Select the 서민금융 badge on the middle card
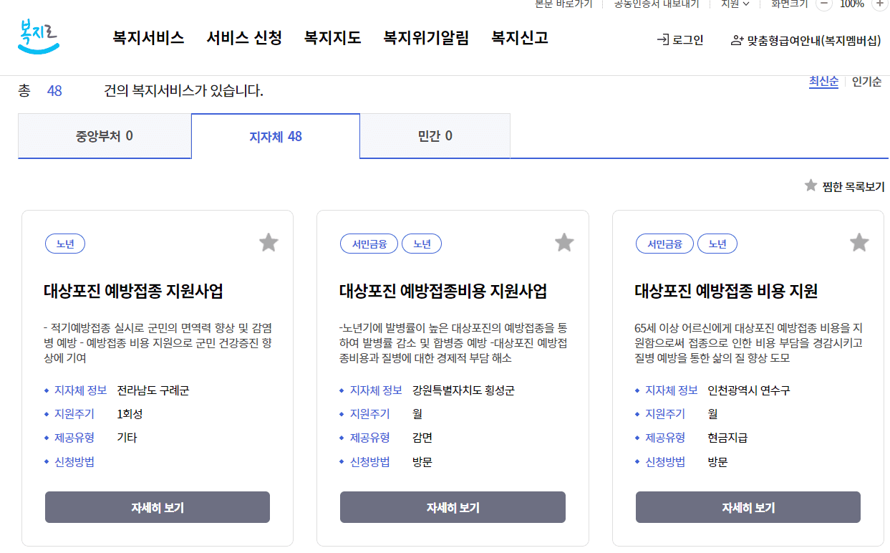890x553 pixels. click(367, 243)
